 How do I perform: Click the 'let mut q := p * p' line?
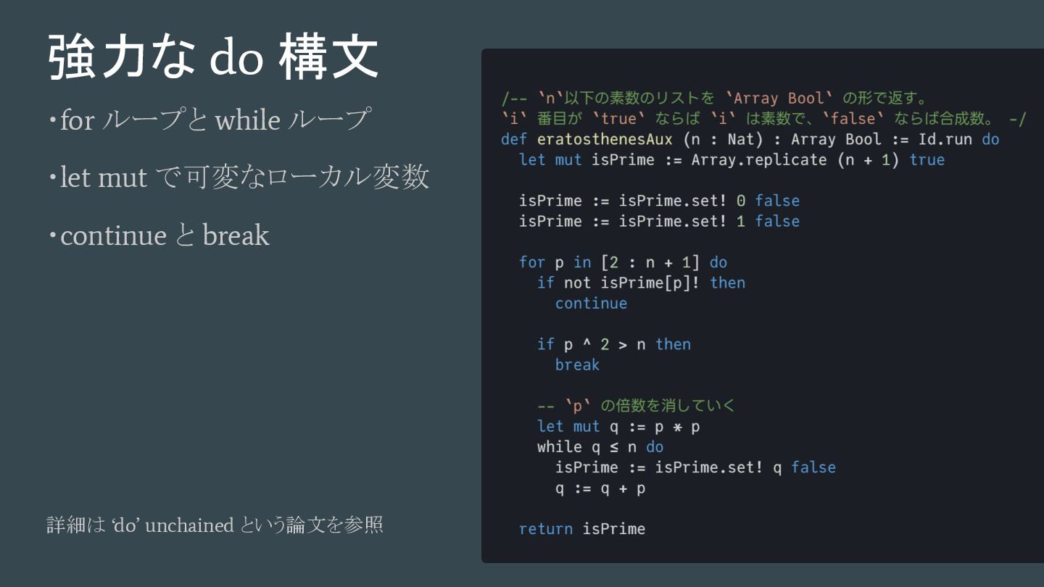tap(618, 426)
